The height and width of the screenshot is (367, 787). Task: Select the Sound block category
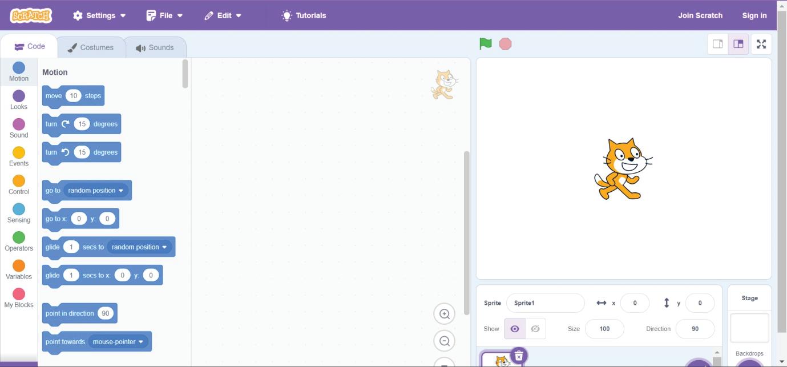coord(19,128)
